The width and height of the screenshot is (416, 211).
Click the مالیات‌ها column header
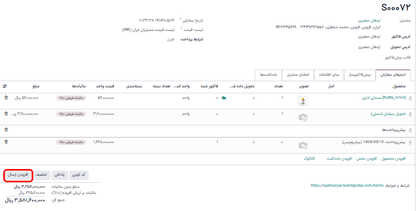point(79,86)
